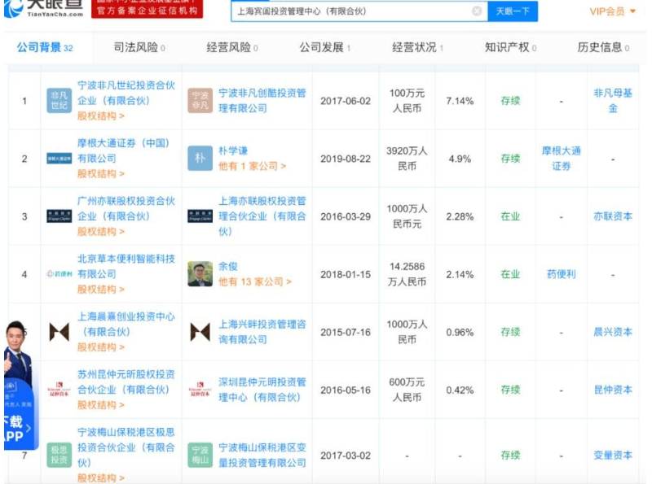
Task: Open the 摩根大通证券 company logo
Action: tap(59, 158)
